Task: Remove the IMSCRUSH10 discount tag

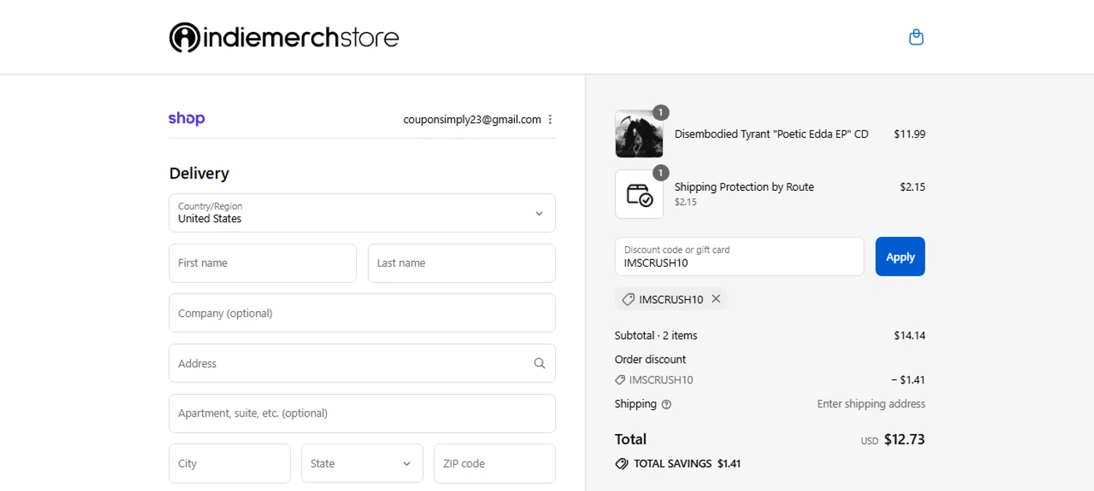Action: 716,299
